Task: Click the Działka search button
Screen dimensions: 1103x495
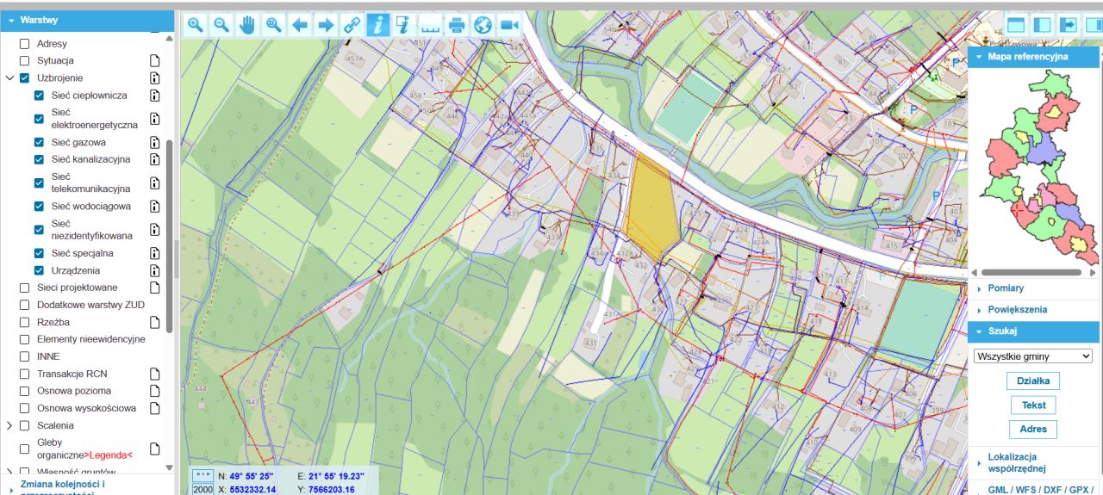Action: tap(1033, 381)
